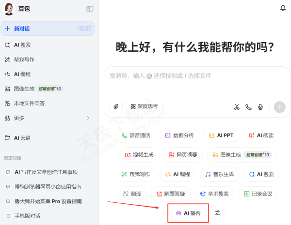This screenshot has width=291, height=225.
Task: Select the 网页摘要 skill chip
Action: point(183,155)
